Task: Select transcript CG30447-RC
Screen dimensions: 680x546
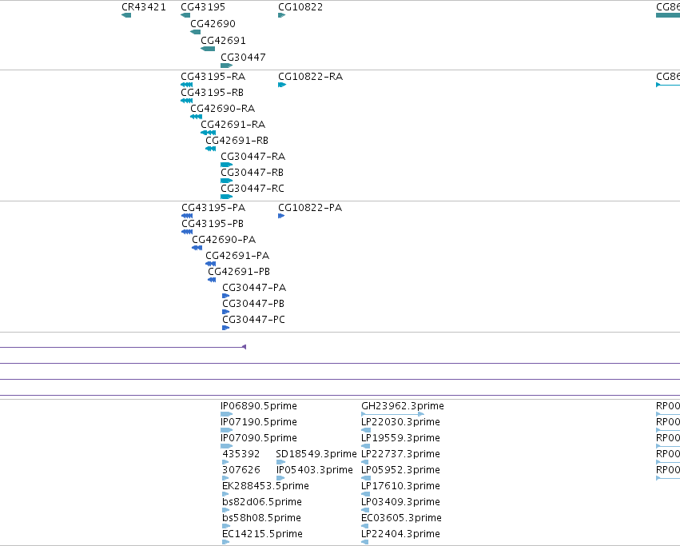Action: pyautogui.click(x=253, y=189)
